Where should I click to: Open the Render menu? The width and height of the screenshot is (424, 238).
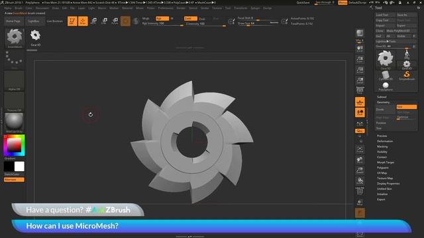(181, 8)
